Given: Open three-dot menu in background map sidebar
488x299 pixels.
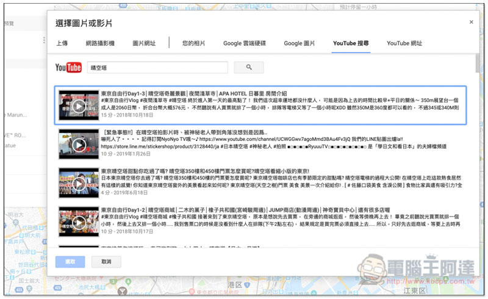Looking at the screenshot, I should [44, 40].
